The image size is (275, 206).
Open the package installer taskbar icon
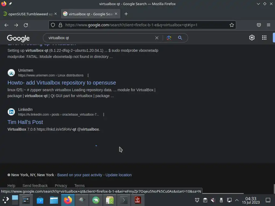tap(110, 200)
